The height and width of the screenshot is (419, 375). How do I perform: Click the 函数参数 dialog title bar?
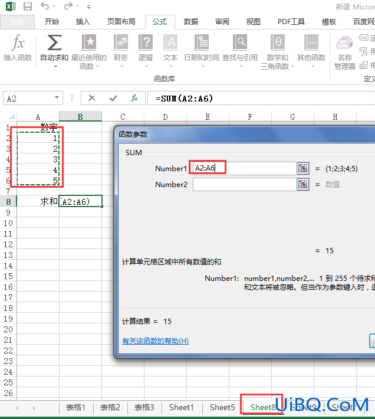click(x=245, y=135)
